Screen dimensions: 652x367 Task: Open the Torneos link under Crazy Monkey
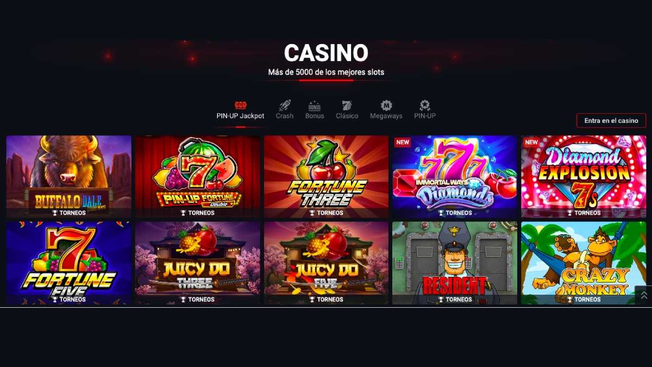(x=584, y=300)
